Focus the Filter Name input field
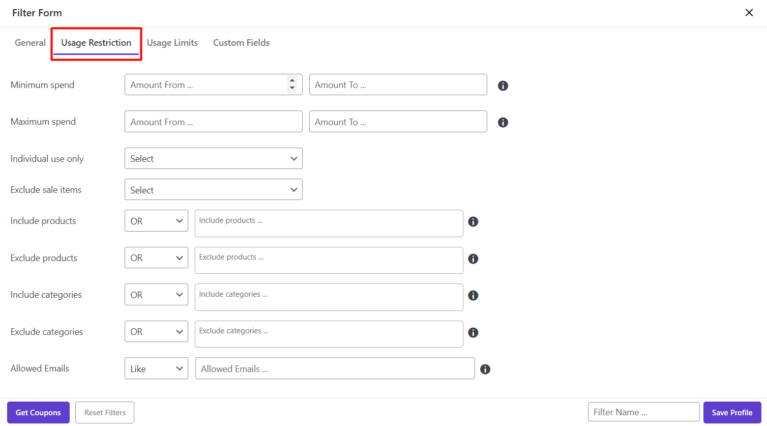 pos(643,412)
